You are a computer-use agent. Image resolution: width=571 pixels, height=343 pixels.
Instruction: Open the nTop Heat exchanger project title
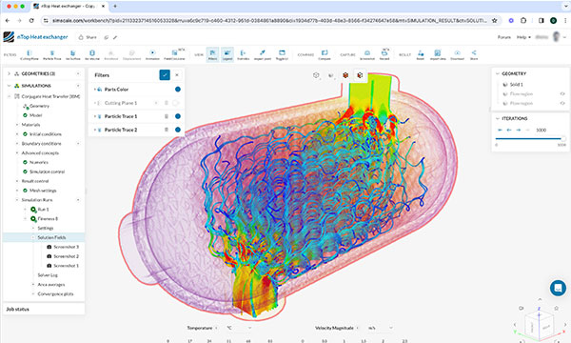42,37
